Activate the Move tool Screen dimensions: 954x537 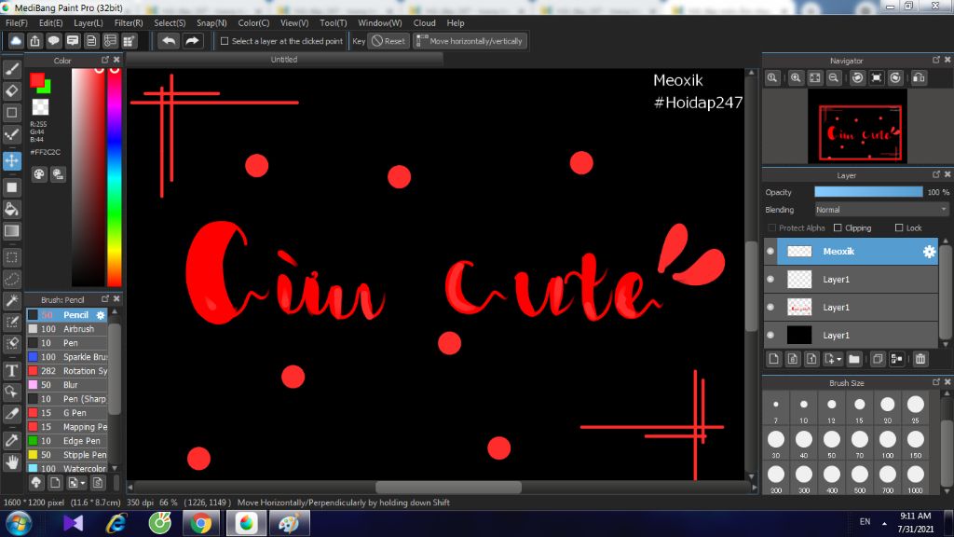pos(11,160)
